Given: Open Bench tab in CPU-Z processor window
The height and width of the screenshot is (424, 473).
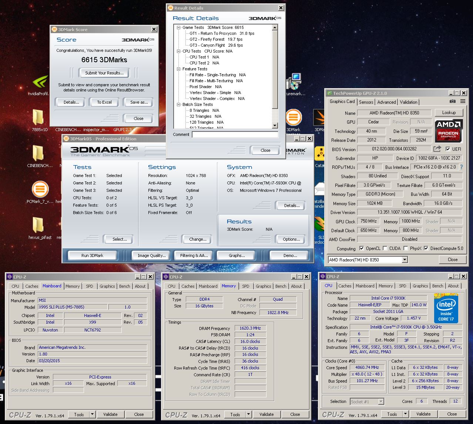Looking at the screenshot, I should [438, 286].
